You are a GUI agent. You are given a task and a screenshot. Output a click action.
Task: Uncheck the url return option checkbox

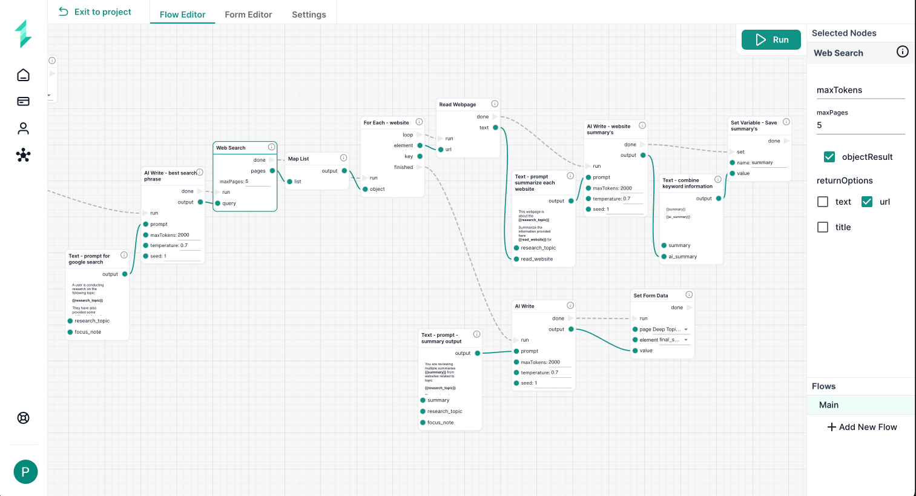click(x=867, y=202)
